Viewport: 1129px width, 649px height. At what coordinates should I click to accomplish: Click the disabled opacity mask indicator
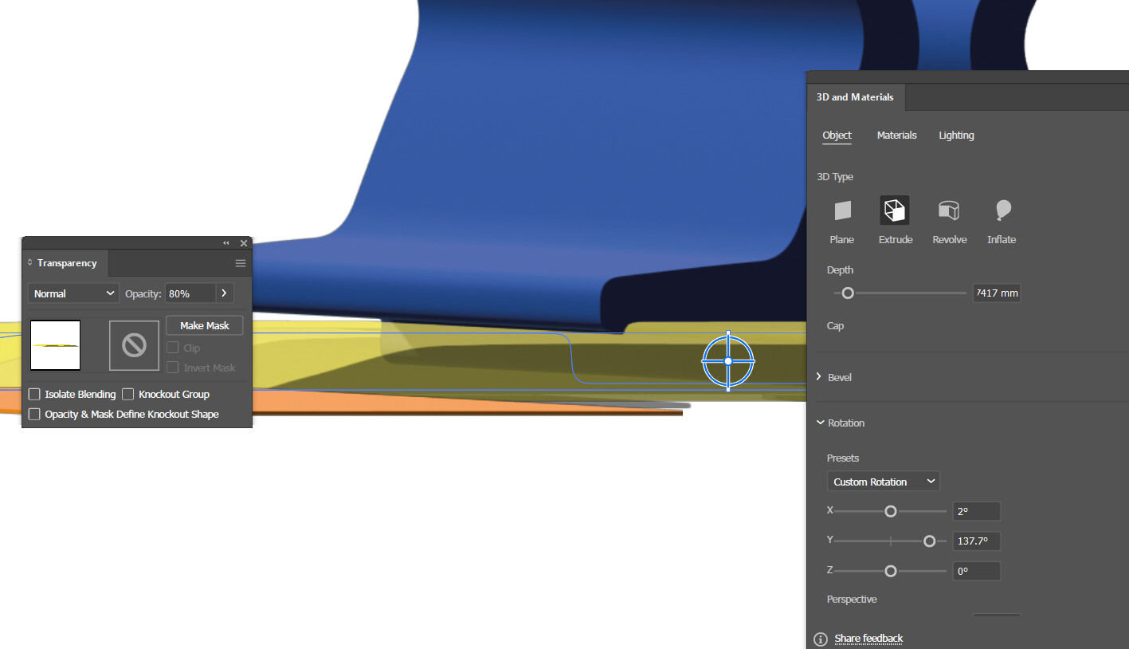pyautogui.click(x=133, y=345)
